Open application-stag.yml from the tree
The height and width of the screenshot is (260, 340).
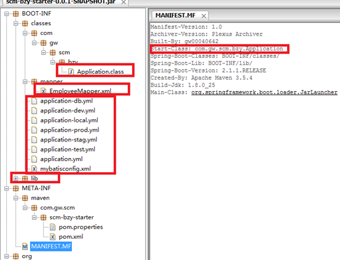68,140
